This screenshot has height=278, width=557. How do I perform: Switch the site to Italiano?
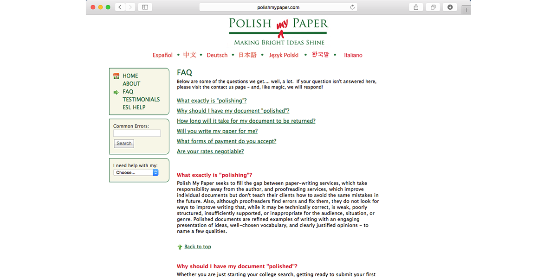353,55
